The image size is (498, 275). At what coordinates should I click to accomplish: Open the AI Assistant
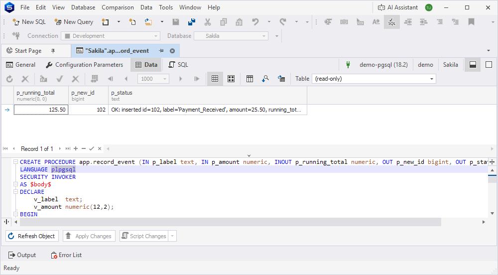point(397,7)
